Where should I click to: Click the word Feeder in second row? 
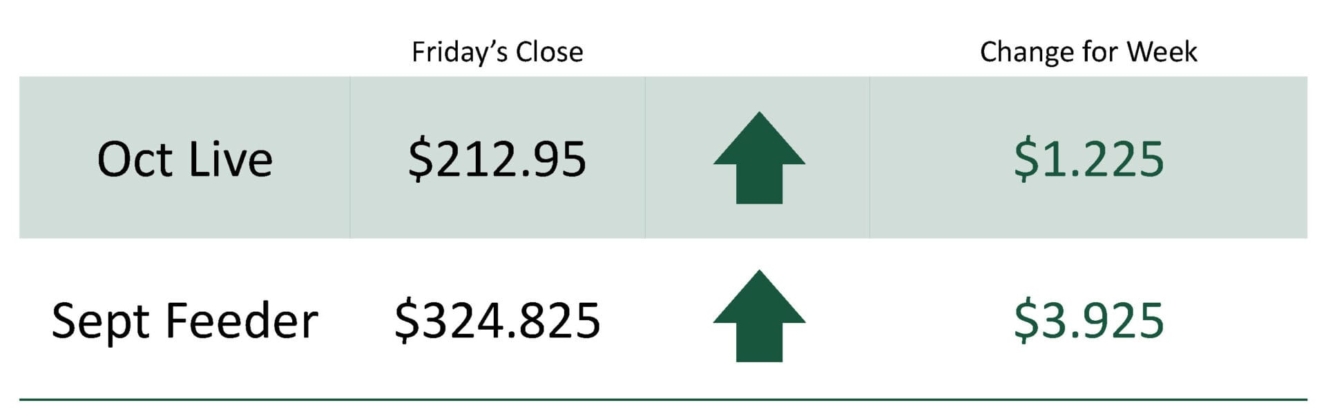242,321
